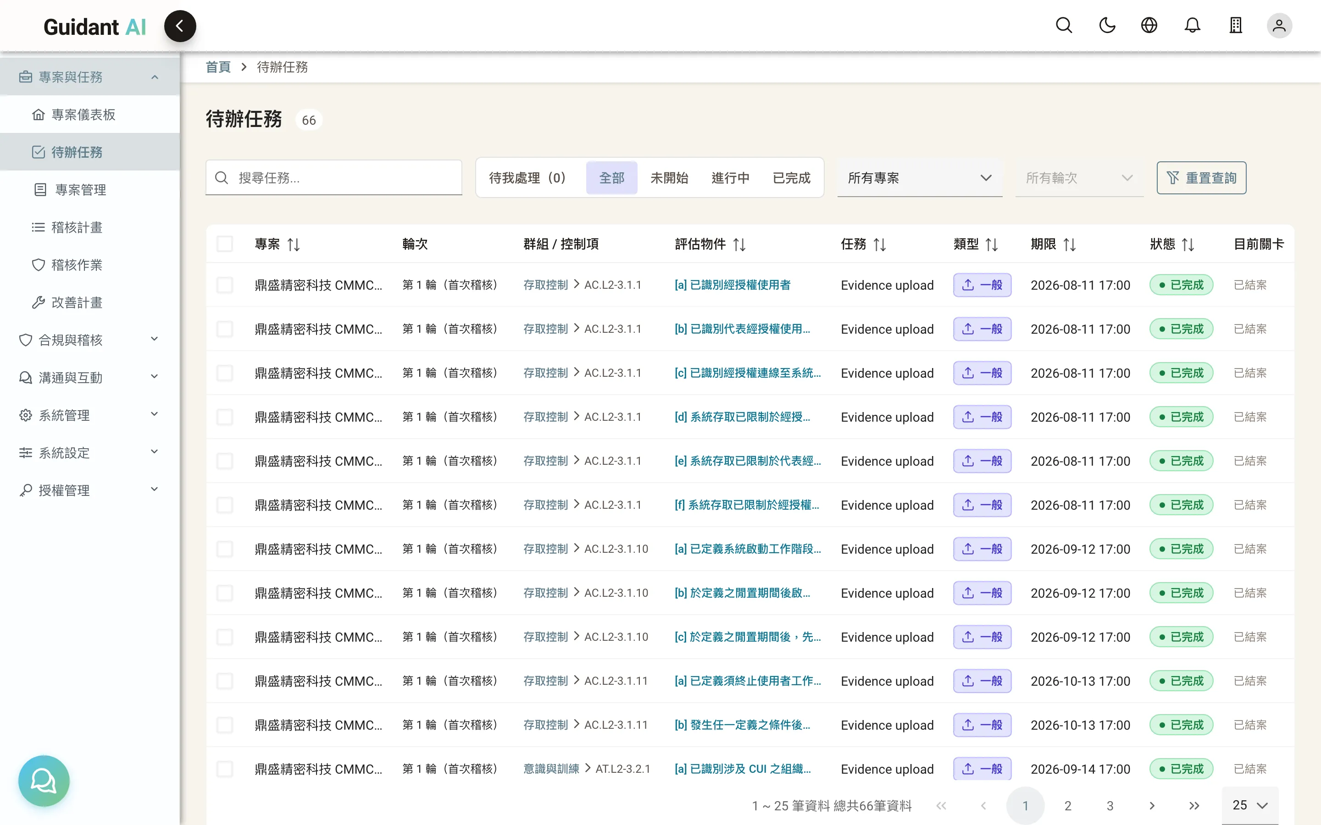Open the page size 25 dropdown
Screen dimensions: 1321x825
[1249, 805]
